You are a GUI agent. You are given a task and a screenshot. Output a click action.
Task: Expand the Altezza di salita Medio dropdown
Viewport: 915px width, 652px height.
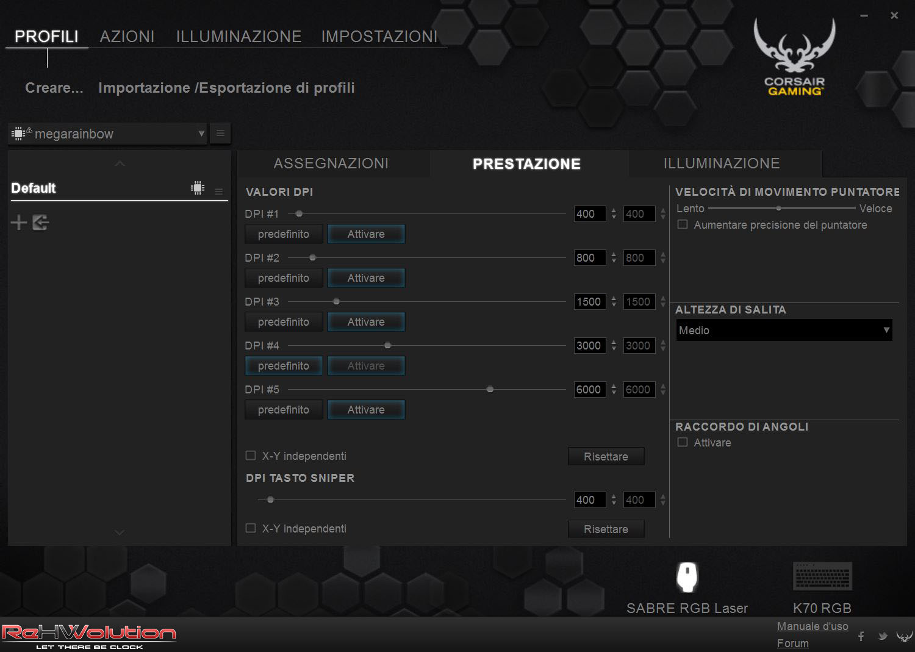(783, 330)
